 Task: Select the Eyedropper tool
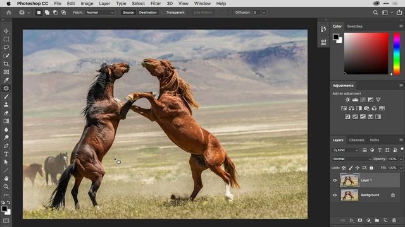click(x=6, y=80)
